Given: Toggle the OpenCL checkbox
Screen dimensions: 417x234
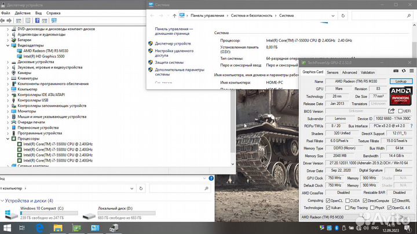Looking at the screenshot, I should pyautogui.click(x=328, y=200).
